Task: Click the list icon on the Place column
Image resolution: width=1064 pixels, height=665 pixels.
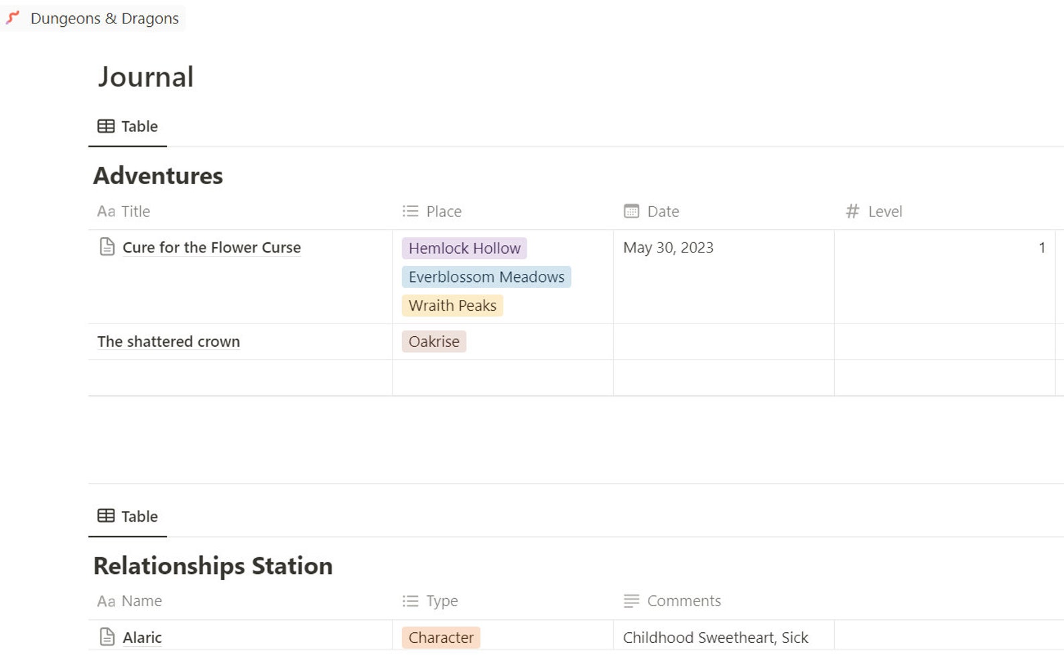Action: 410,211
